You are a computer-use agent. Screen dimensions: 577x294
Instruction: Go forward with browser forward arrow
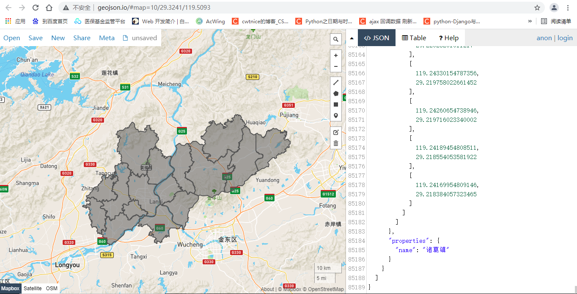pyautogui.click(x=22, y=8)
